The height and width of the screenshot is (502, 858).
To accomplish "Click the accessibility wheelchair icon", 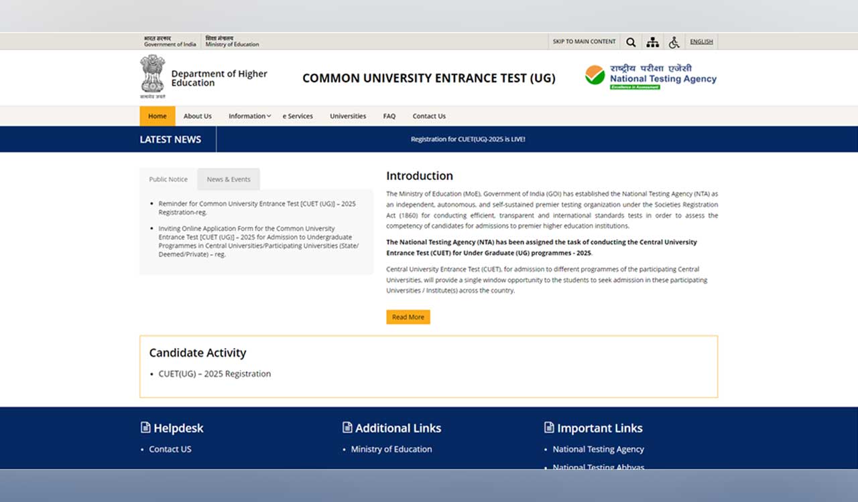I will 674,41.
